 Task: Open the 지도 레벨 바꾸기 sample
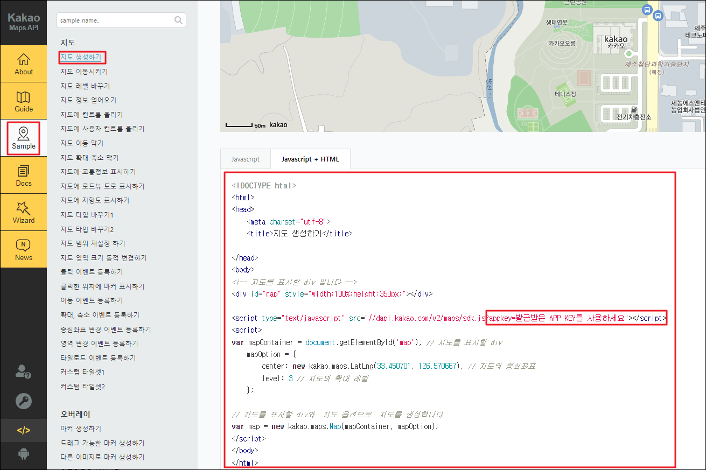[85, 86]
